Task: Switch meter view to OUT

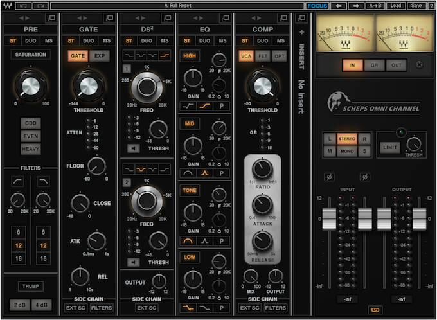Action: pos(397,66)
